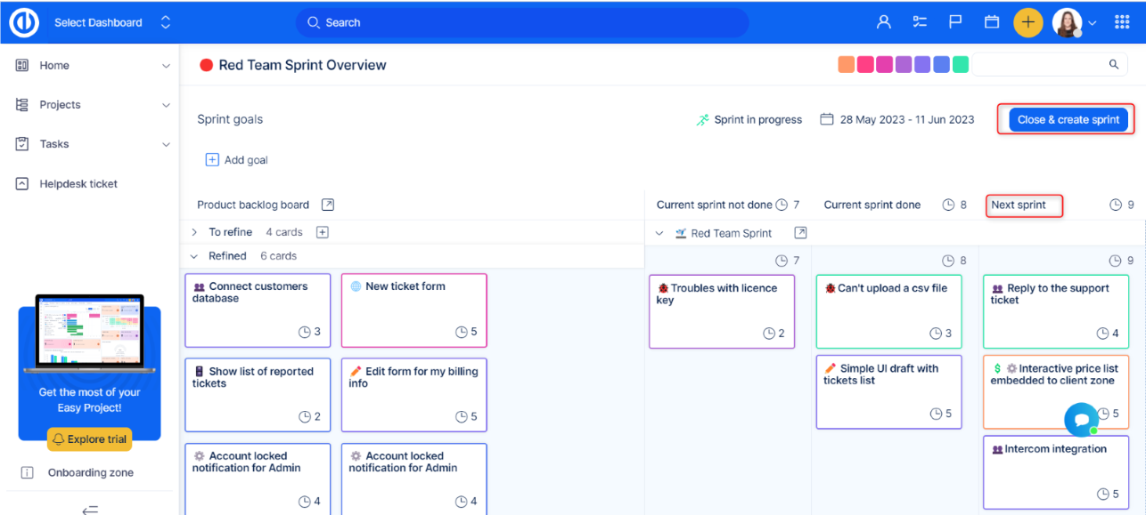Viewport: 1146px width, 515px height.
Task: Expand the Projects menu in the sidebar
Action: coord(165,105)
